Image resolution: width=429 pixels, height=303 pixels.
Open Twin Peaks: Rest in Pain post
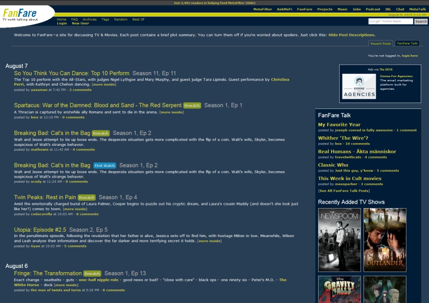tap(45, 197)
